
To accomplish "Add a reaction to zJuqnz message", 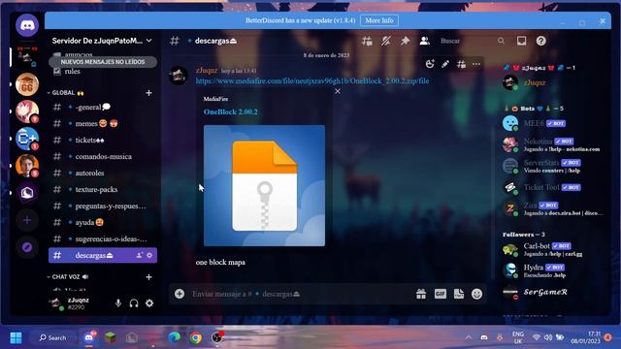I will pyautogui.click(x=430, y=64).
